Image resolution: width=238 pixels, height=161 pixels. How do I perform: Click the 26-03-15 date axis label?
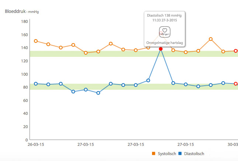pos(36,144)
